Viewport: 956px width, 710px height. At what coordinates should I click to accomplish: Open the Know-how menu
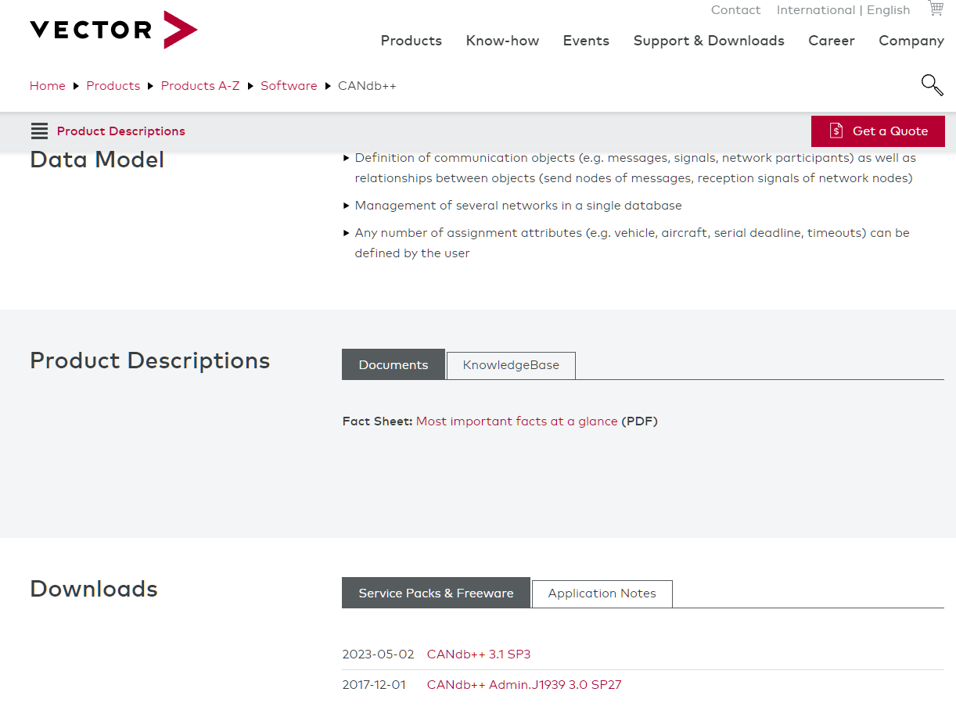pos(502,41)
